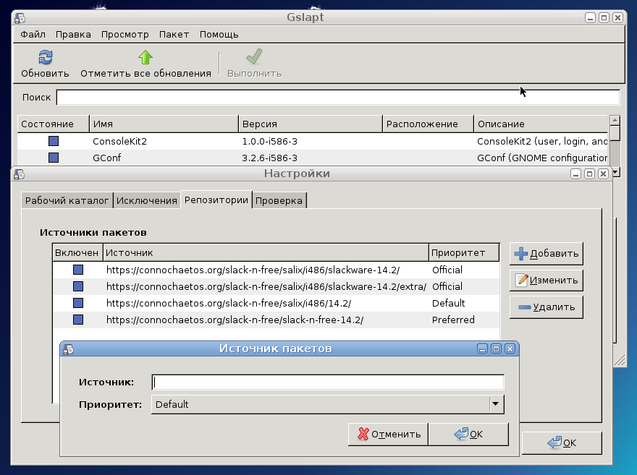
Task: Toggle enabled checkbox for salix/i486/14.2/ source
Action: pos(78,303)
